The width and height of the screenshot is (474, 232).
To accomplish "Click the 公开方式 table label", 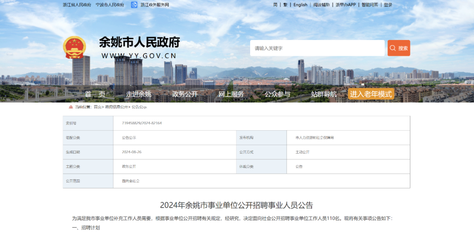I will click(246, 152).
